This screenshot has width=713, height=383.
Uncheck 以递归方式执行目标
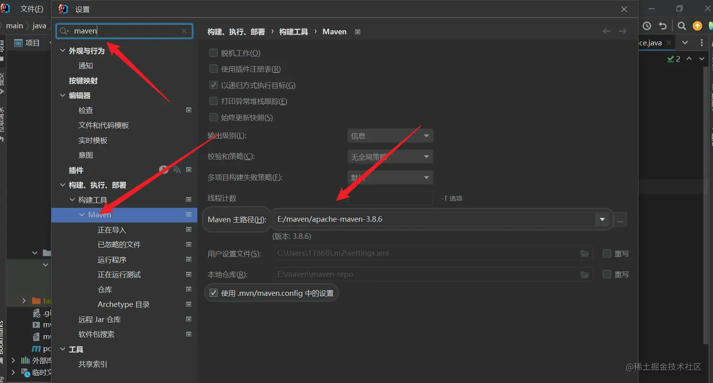tap(214, 85)
